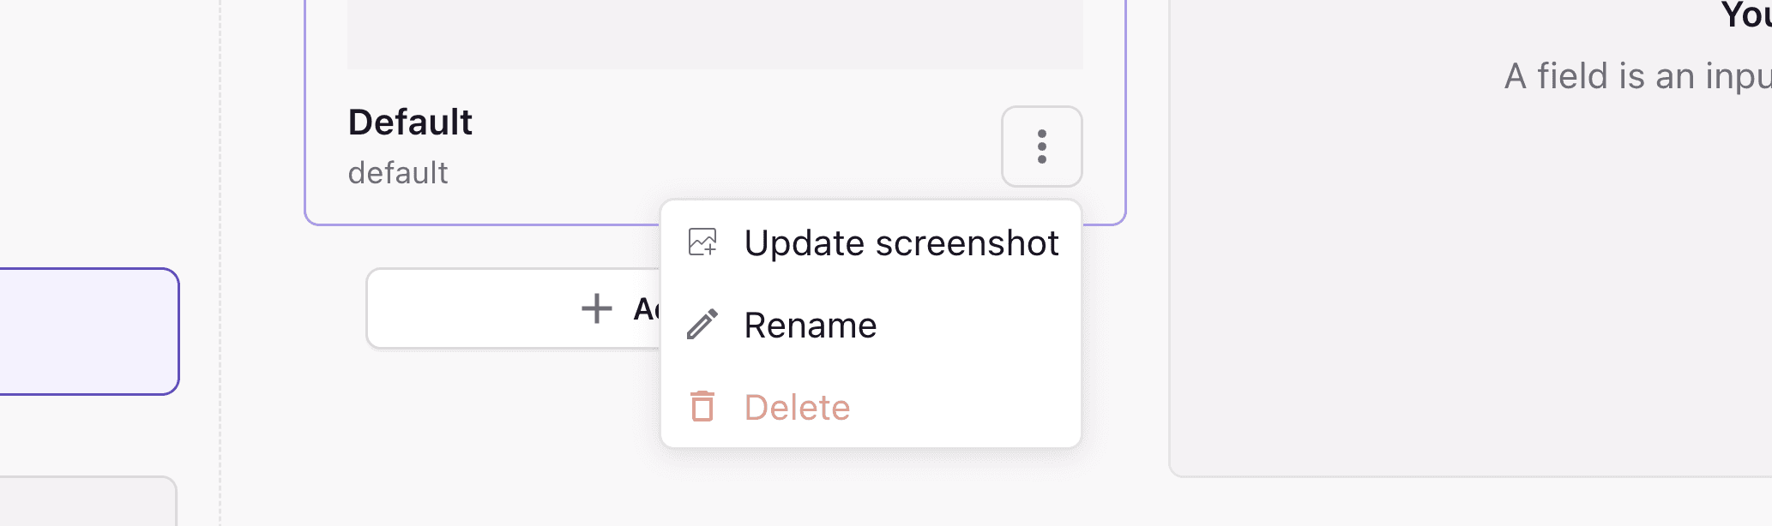
Task: Click the picture icon beside Update screenshot
Action: (x=703, y=242)
